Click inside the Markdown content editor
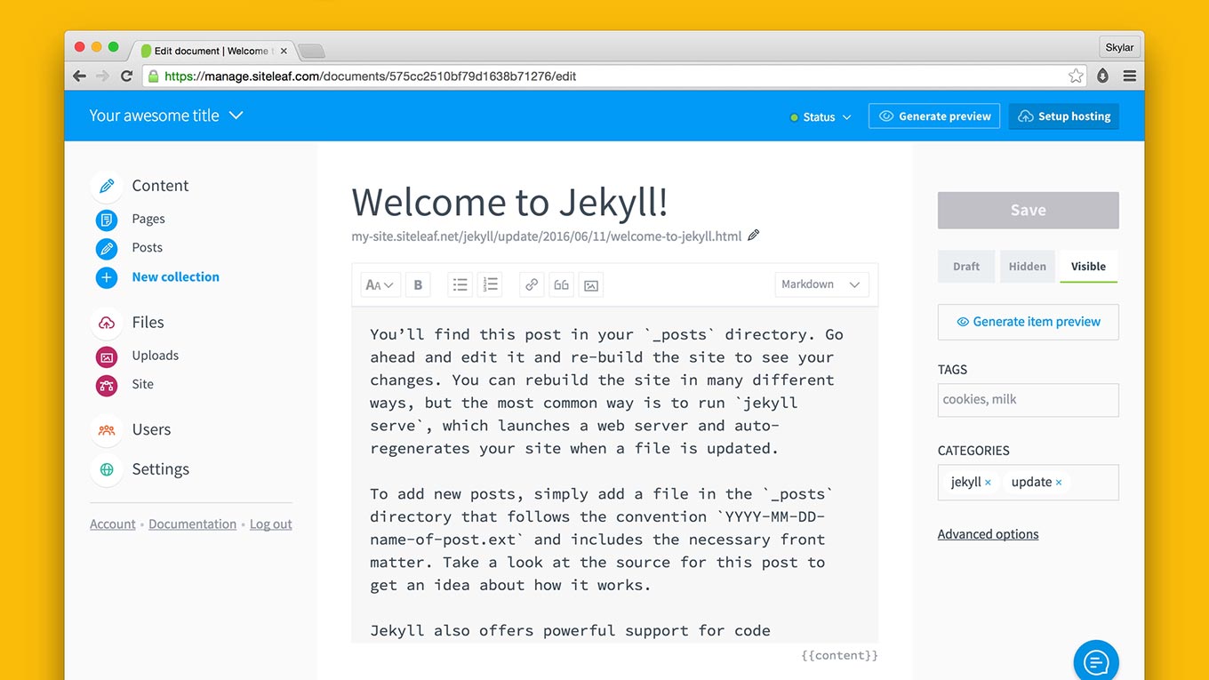Screen dimensions: 1209x680 click(x=614, y=476)
